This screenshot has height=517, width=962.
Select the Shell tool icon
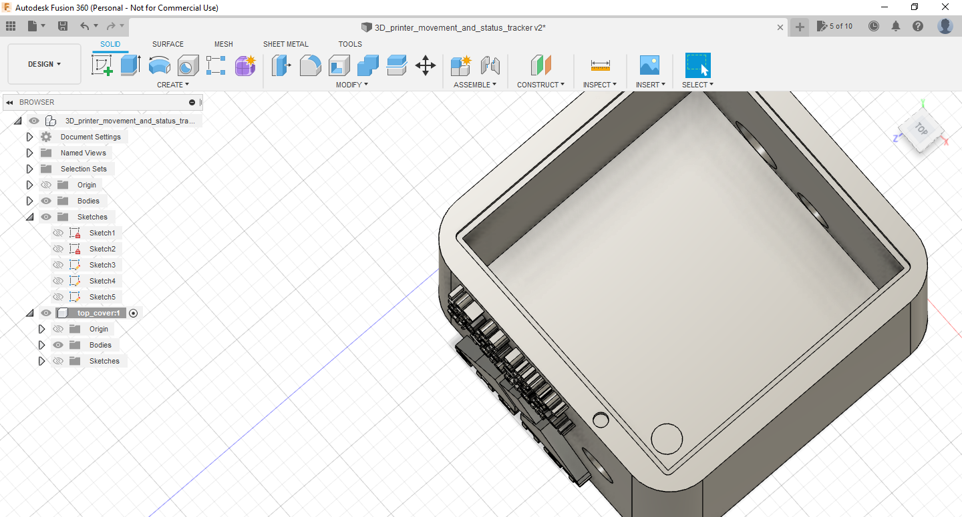tap(339, 65)
